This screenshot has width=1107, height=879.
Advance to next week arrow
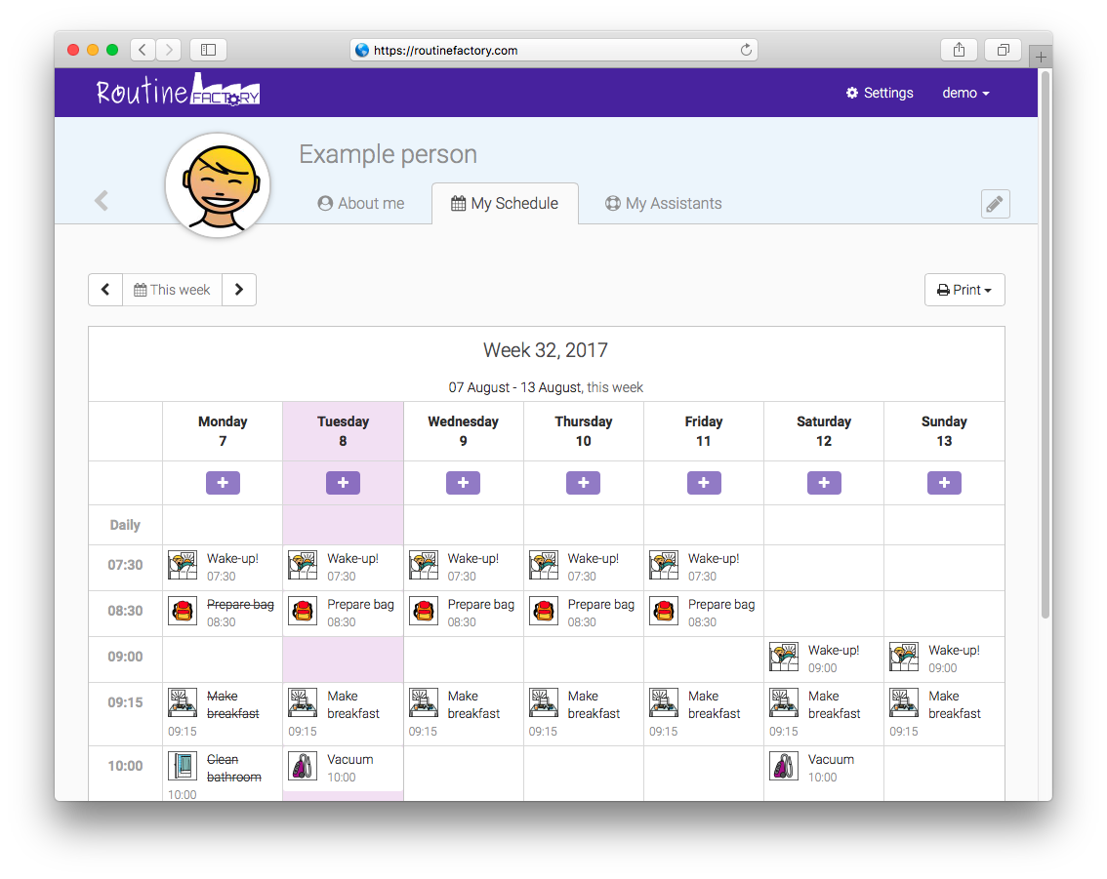[x=239, y=290]
